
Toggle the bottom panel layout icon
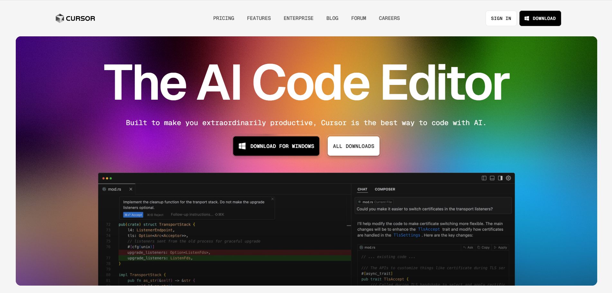click(492, 178)
